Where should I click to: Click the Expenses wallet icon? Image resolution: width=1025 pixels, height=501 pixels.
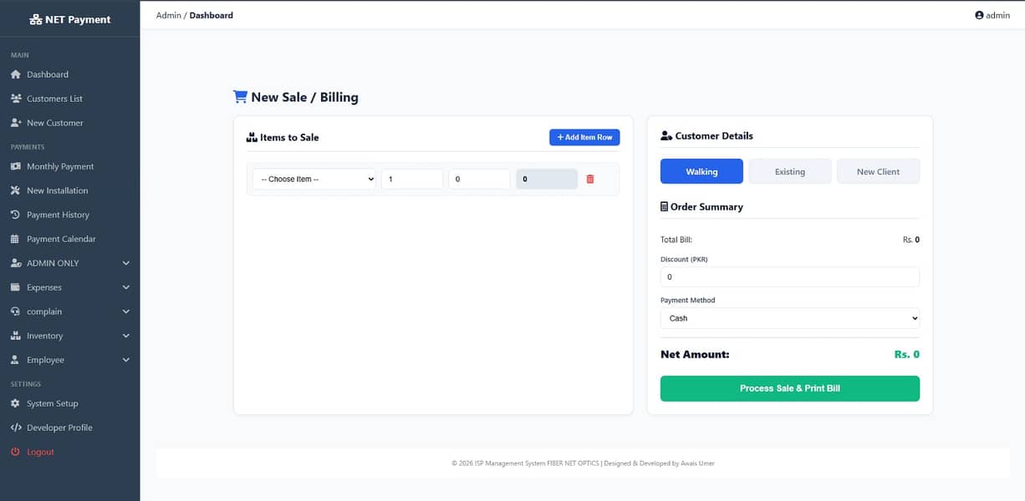16,287
